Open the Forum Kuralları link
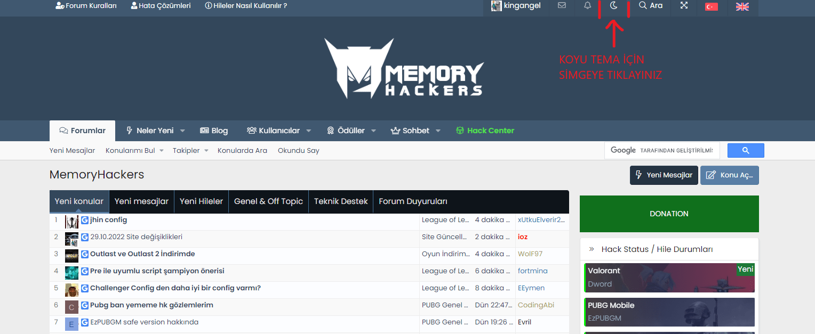The width and height of the screenshot is (815, 334). click(x=86, y=6)
